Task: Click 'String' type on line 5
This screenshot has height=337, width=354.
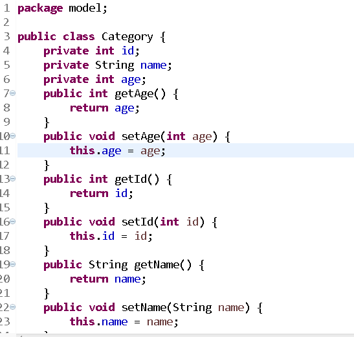Action: point(115,65)
